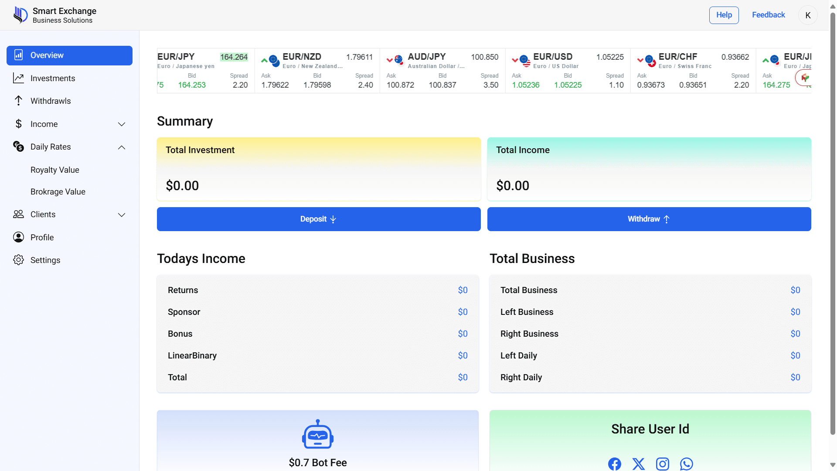Select Royalty Value under Daily Rates
This screenshot has width=837, height=471.
[55, 170]
